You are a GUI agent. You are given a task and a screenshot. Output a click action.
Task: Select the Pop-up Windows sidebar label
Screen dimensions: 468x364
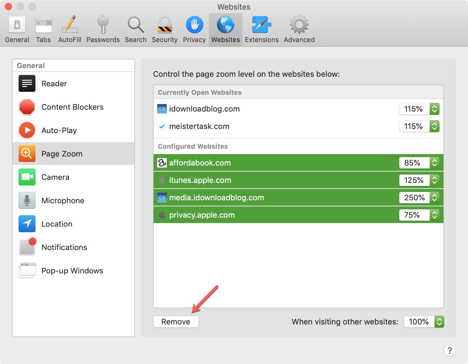tap(72, 271)
